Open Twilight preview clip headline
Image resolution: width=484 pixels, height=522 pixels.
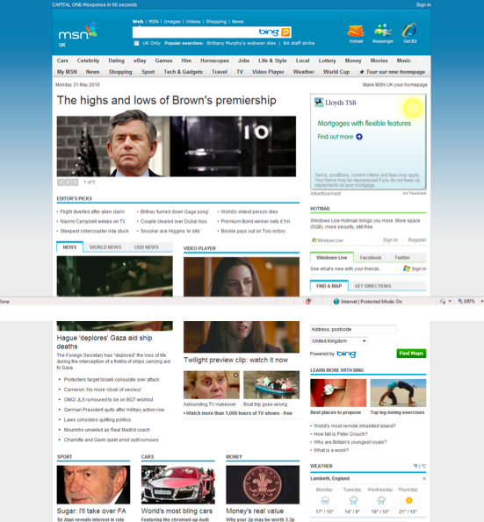point(235,360)
